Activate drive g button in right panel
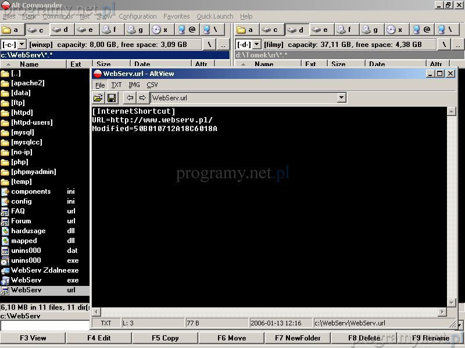The image size is (465, 348). (370, 30)
